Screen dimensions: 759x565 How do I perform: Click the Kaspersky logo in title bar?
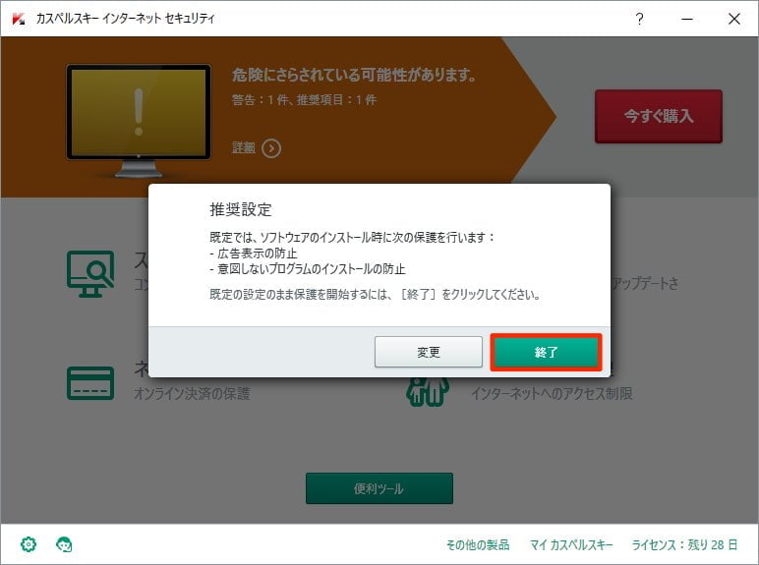19,19
